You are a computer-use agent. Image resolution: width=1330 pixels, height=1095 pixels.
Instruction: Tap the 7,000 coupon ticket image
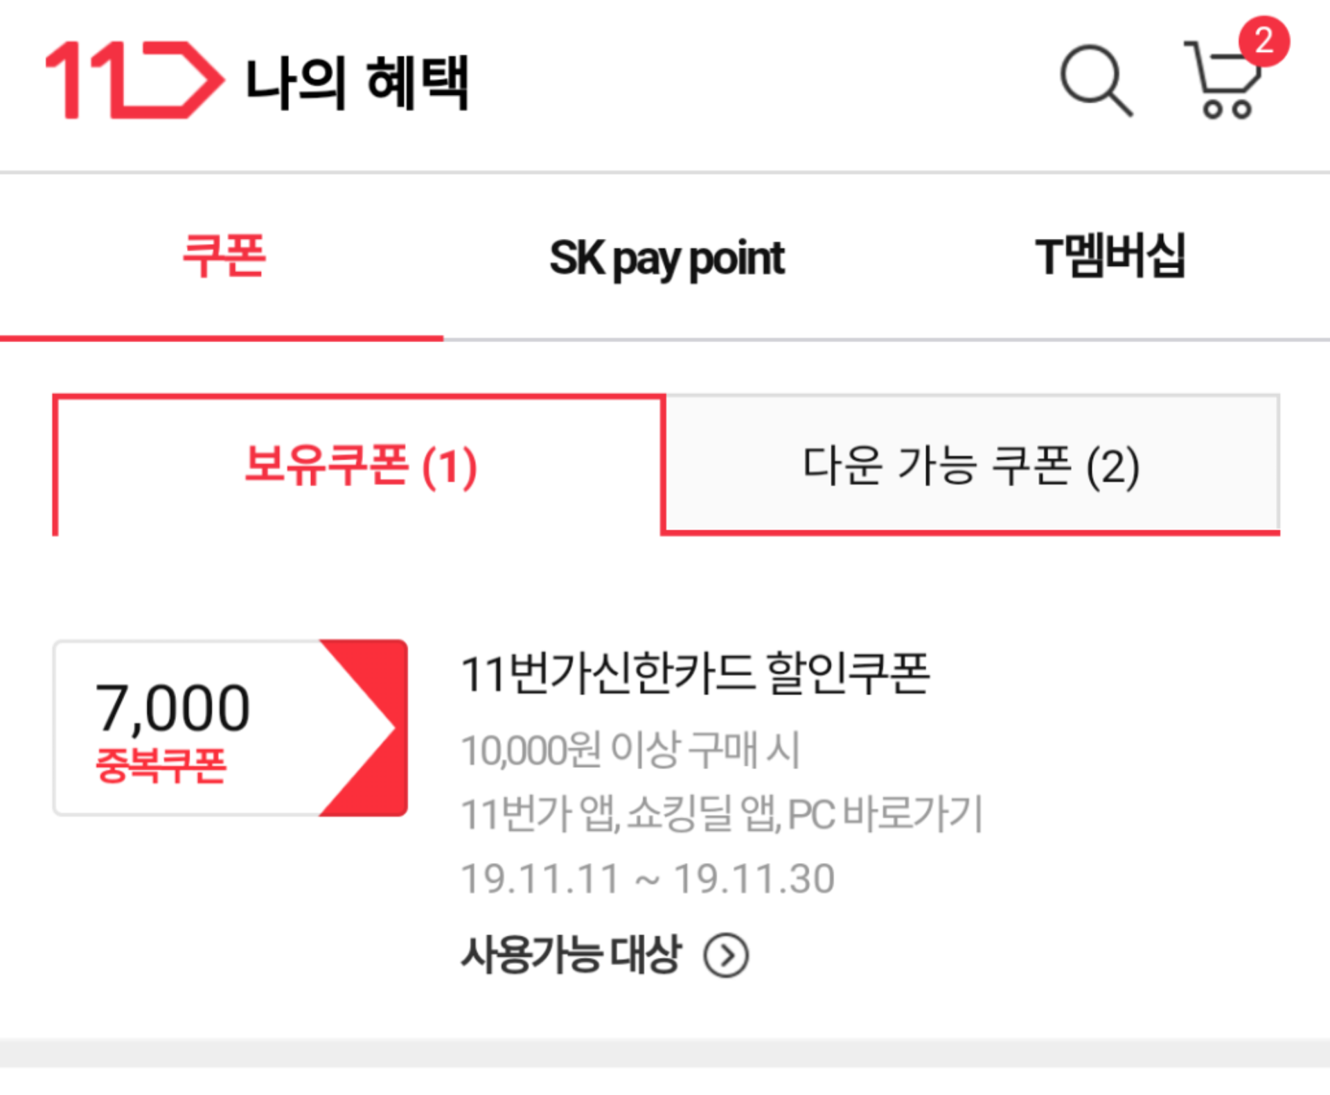coord(231,728)
